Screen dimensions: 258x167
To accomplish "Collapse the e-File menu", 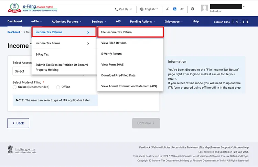I will 36,21.
